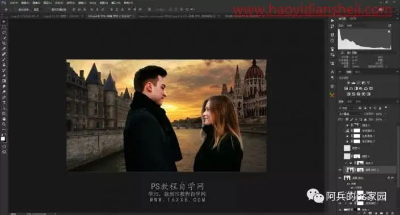Image resolution: width=400 pixels, height=215 pixels.
Task: Add a Color Balance adjustment
Action: point(351,88)
